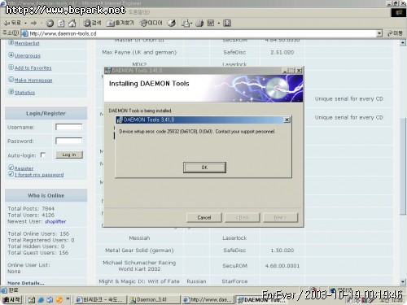Click the I forgot my password link
407x305 pixels.
coord(39,175)
